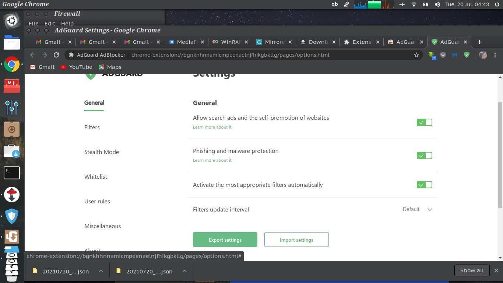Click the red transfer arrows dock icon
Screen dimensions: 503x283
12,195
